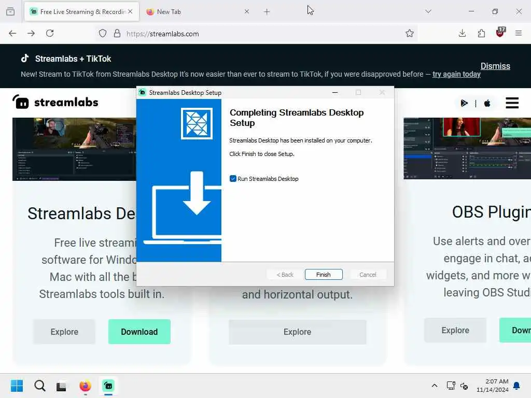Image resolution: width=531 pixels, height=398 pixels.
Task: Click the TikTok logo in the banner
Action: click(25, 58)
